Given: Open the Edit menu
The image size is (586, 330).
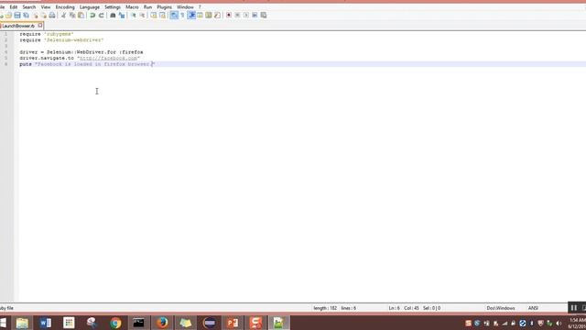Looking at the screenshot, I should (14, 7).
